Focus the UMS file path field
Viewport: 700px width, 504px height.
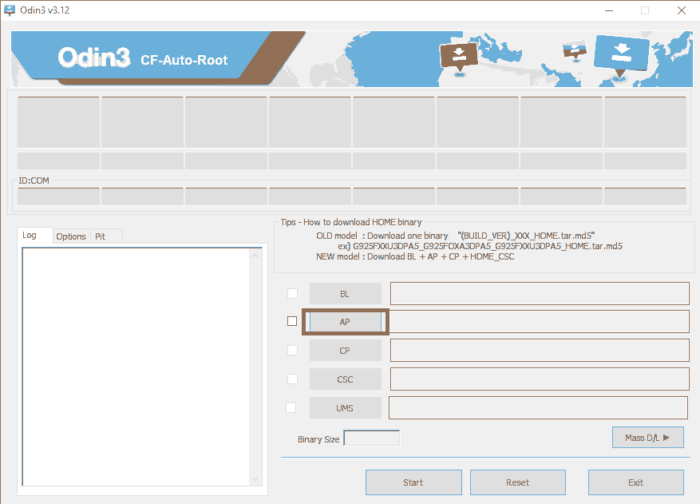pyautogui.click(x=538, y=407)
